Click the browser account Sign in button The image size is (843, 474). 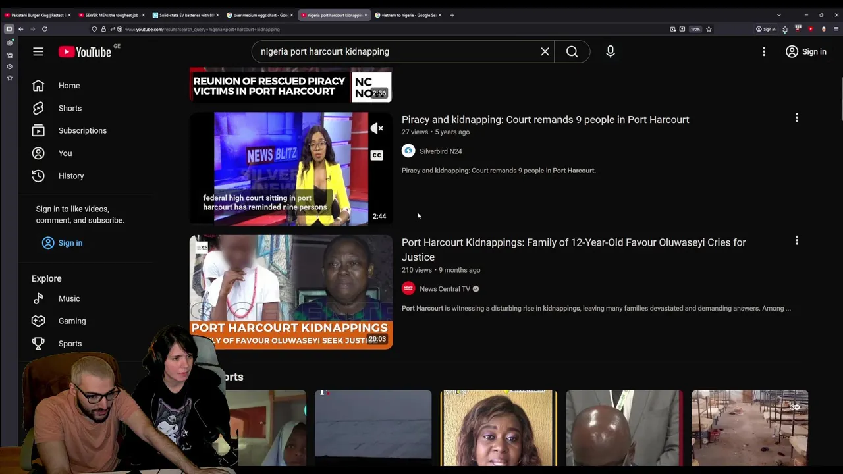[x=766, y=29]
